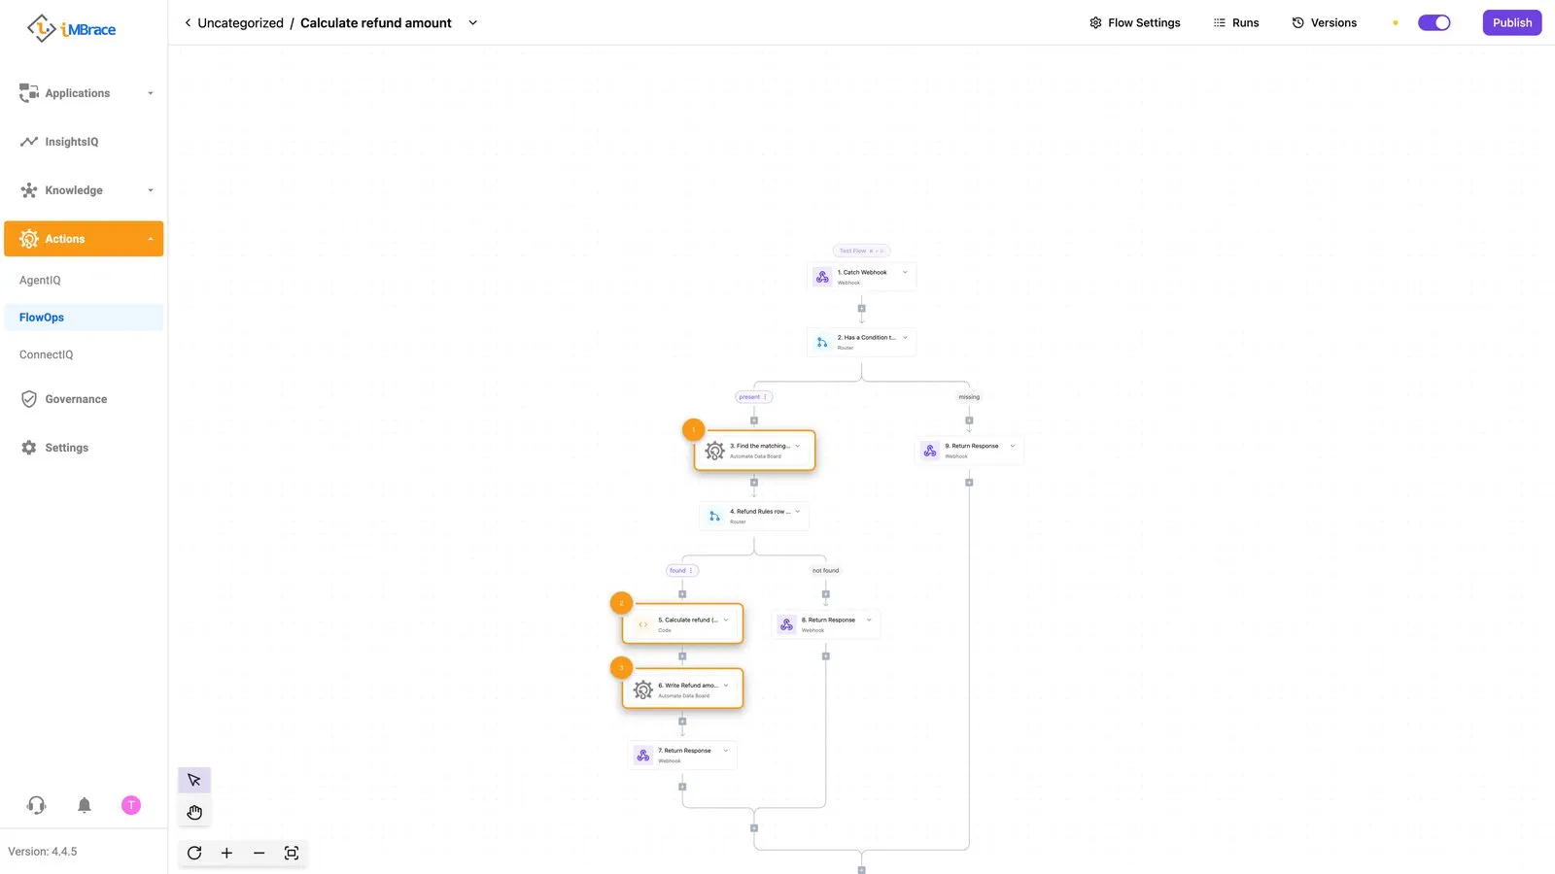1555x874 pixels.
Task: Open the Runs list
Action: pyautogui.click(x=1235, y=22)
